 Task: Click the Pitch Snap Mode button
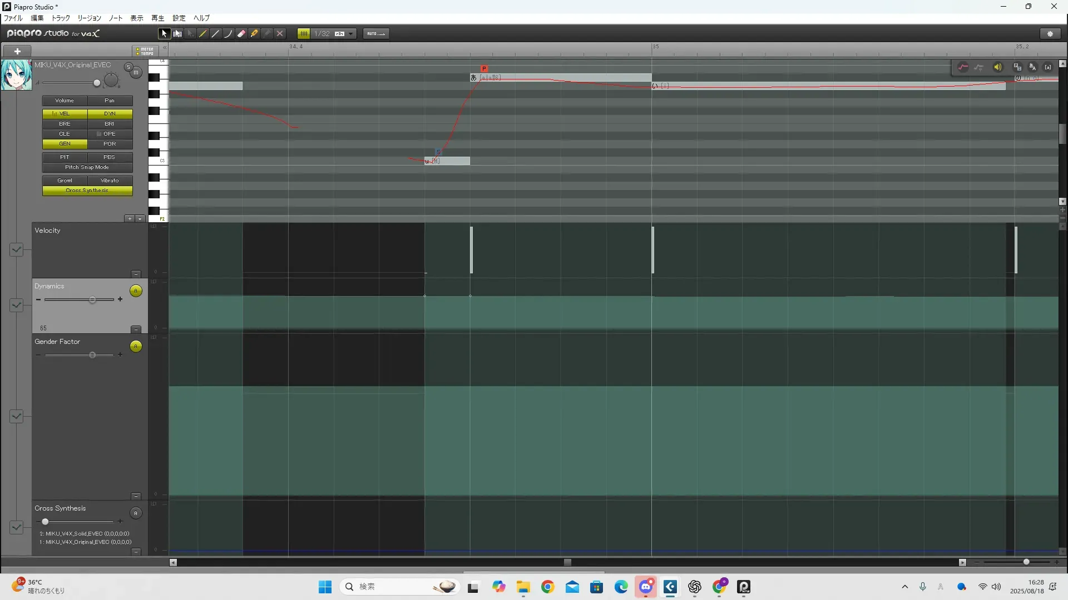click(x=87, y=167)
